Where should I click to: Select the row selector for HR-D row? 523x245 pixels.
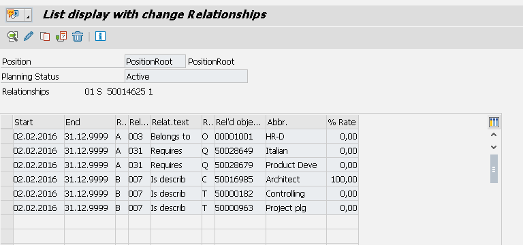point(7,136)
